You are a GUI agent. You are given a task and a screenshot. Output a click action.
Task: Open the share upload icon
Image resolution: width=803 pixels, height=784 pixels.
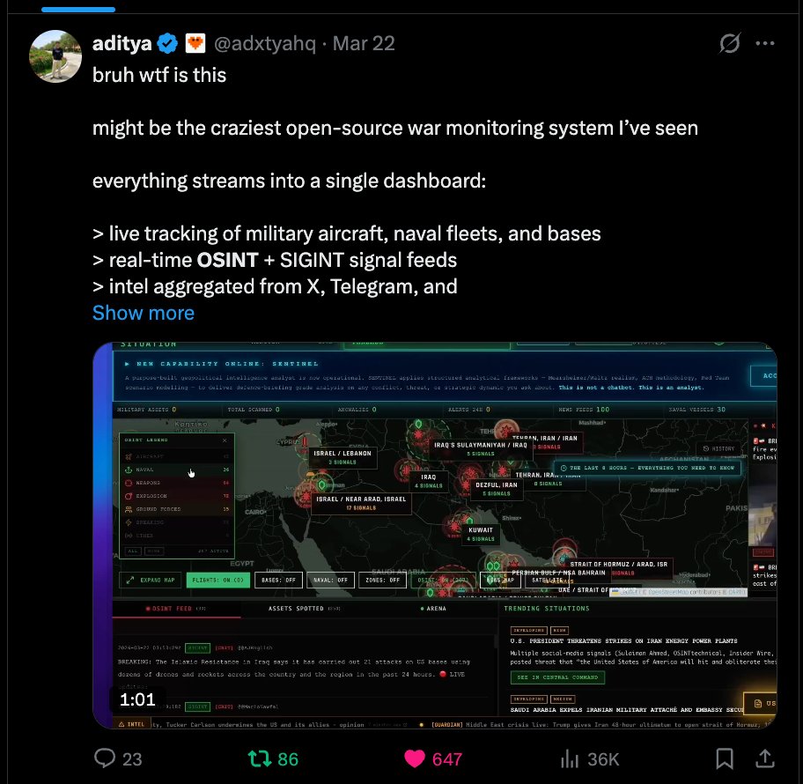coord(764,758)
